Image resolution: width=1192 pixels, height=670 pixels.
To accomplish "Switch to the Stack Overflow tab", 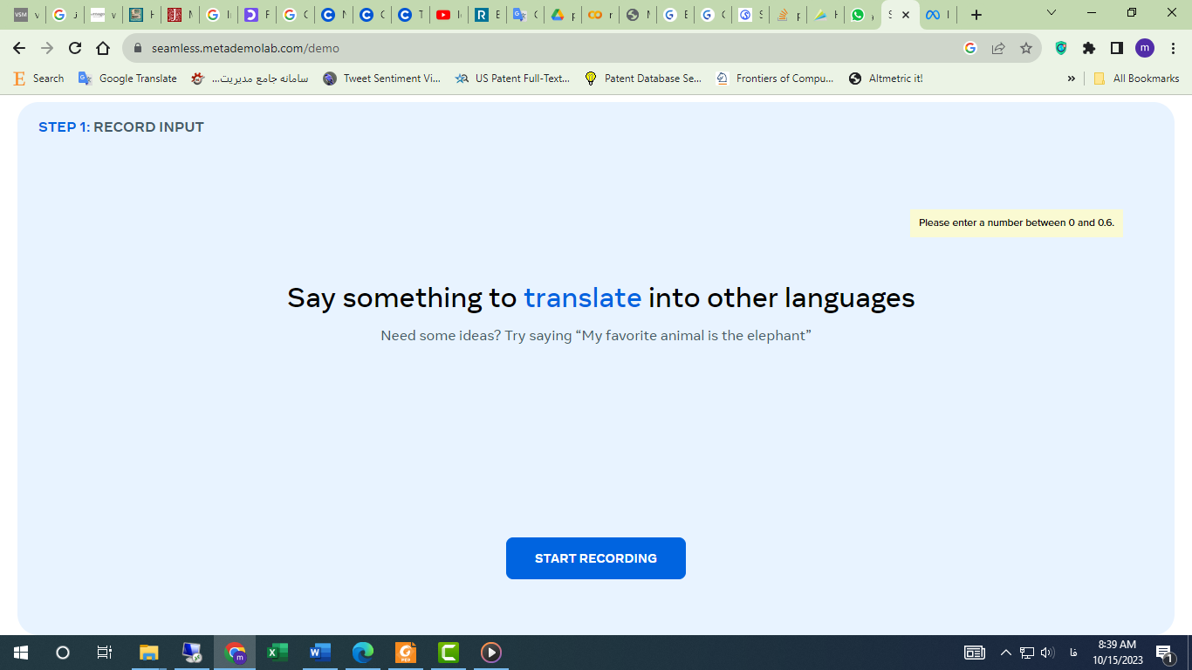I will tap(788, 15).
